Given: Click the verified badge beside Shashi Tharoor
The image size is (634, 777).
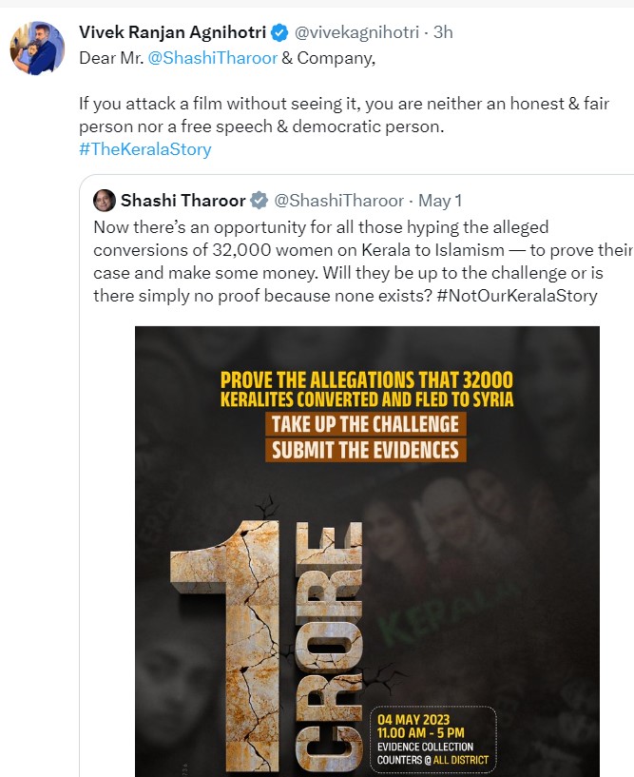Looking at the screenshot, I should (259, 201).
